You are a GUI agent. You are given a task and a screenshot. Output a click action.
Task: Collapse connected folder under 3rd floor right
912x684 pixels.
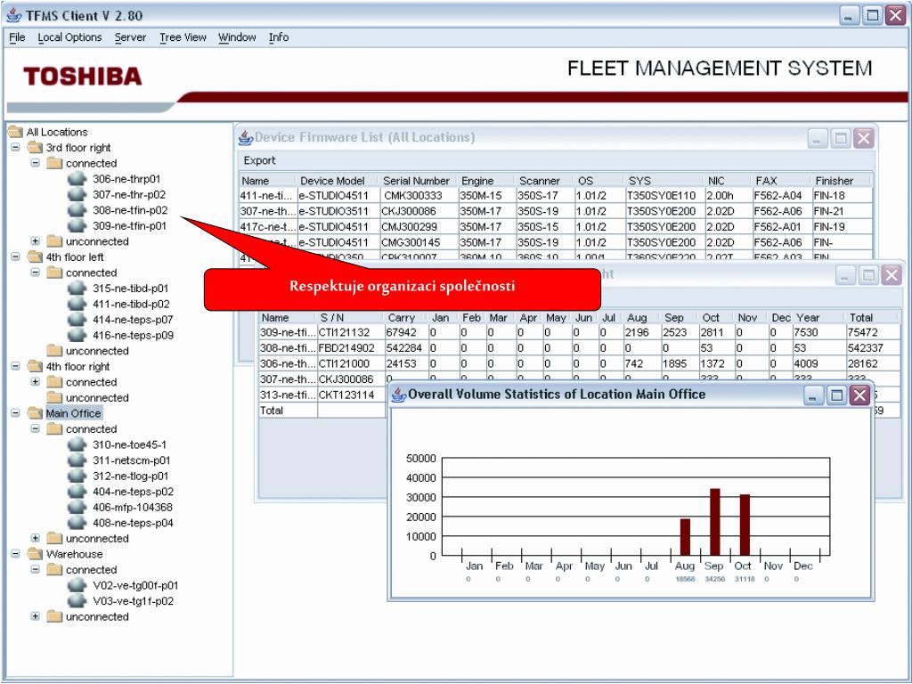click(x=36, y=164)
